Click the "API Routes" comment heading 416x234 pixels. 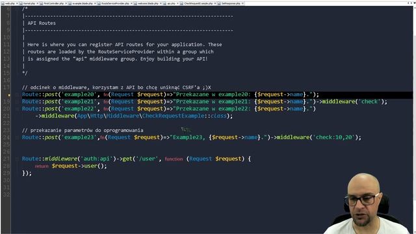[x=42, y=23]
